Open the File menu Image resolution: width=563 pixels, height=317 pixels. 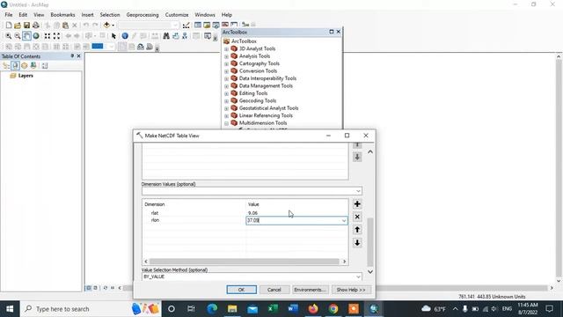[9, 15]
